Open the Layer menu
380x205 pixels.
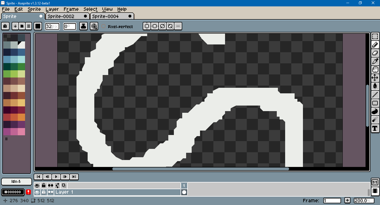(x=52, y=9)
